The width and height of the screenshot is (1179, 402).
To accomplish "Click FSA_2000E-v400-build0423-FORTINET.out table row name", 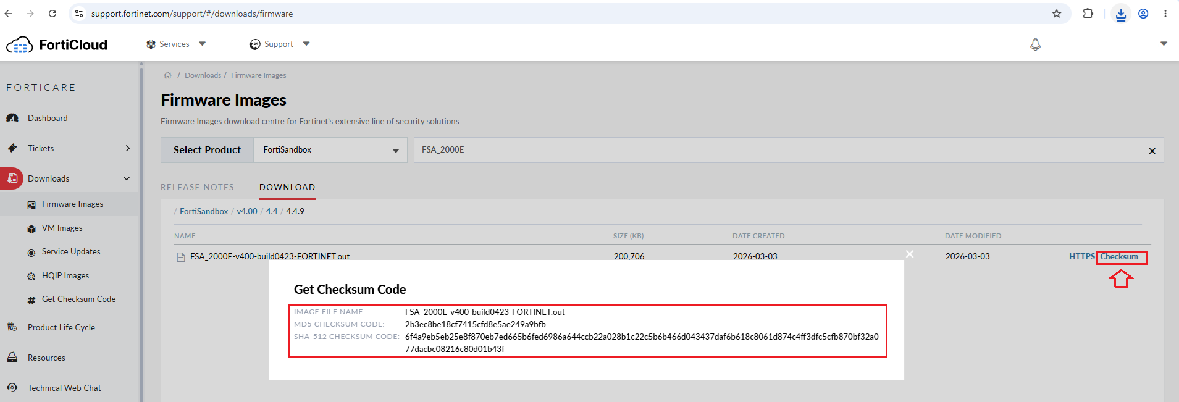I will 270,256.
